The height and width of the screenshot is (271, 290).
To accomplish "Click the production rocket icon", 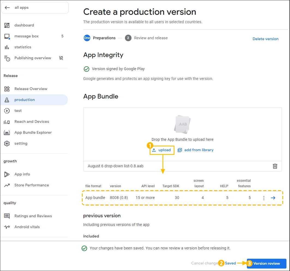I will tap(7, 100).
